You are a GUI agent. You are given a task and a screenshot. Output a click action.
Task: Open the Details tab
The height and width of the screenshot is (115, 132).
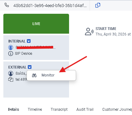click(13, 109)
